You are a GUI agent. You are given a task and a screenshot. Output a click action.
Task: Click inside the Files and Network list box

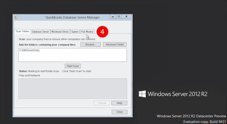tap(73, 89)
